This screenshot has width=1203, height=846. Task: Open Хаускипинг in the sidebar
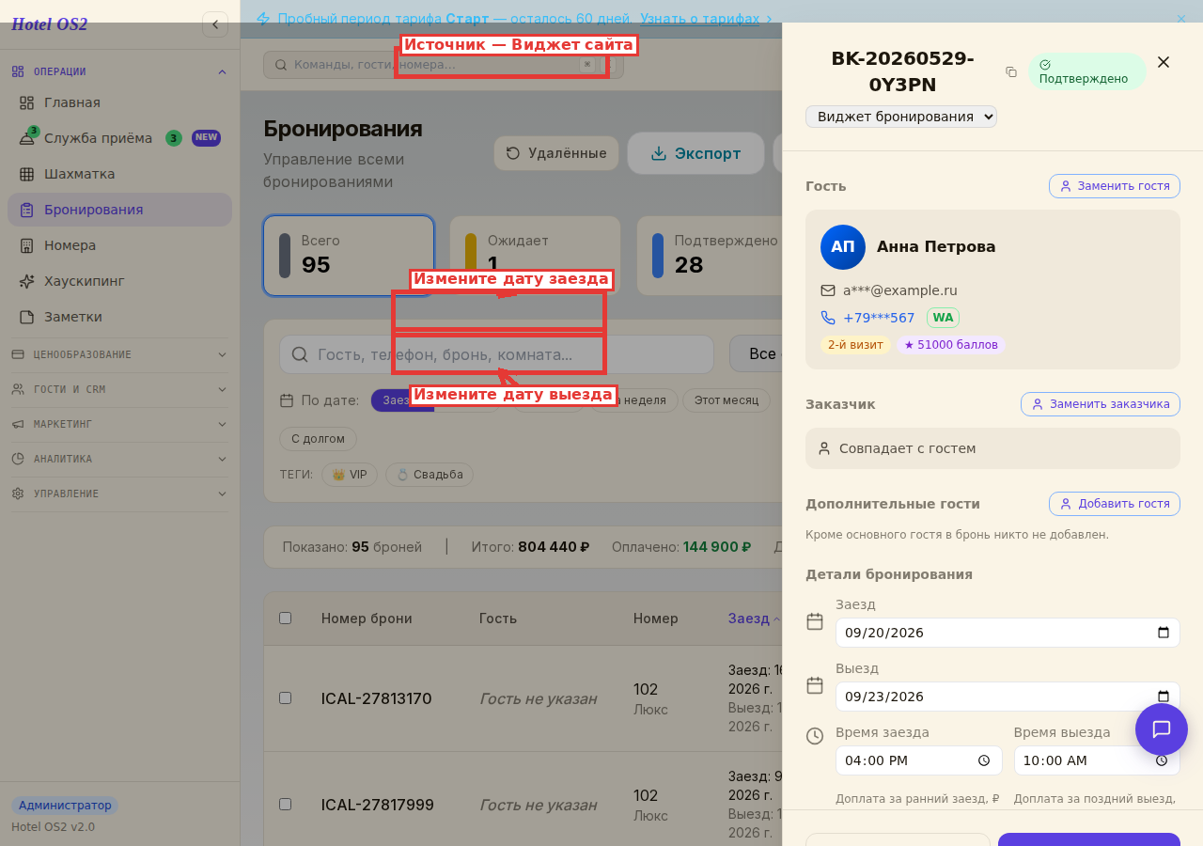click(119, 281)
